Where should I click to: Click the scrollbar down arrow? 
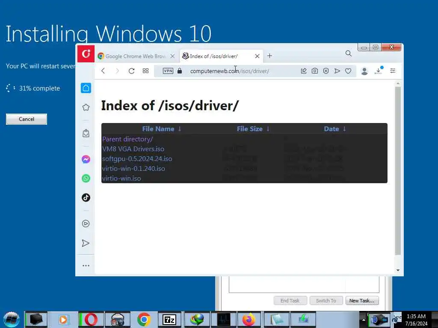398,270
